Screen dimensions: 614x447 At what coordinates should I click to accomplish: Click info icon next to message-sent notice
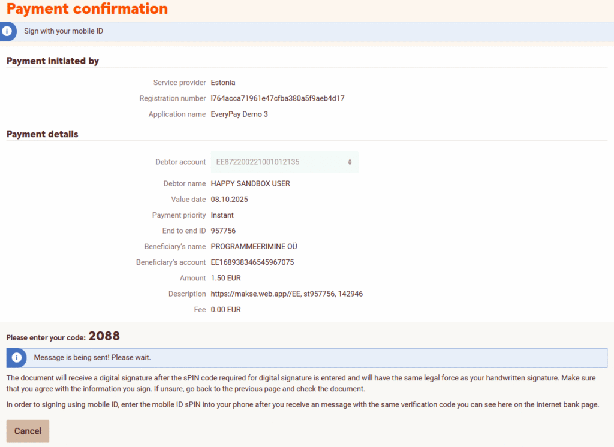point(17,358)
